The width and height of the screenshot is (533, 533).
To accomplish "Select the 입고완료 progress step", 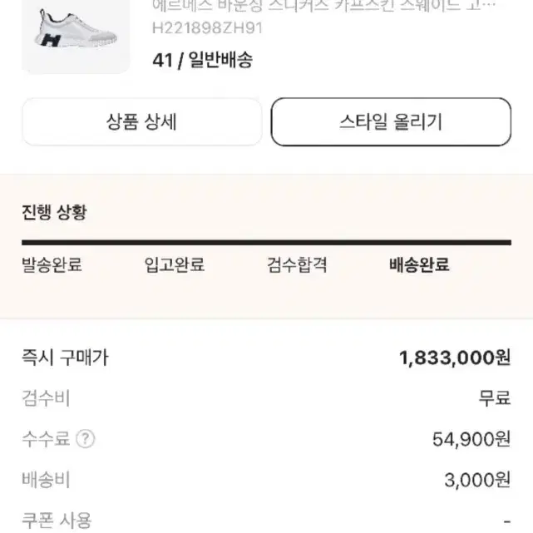I will [175, 264].
